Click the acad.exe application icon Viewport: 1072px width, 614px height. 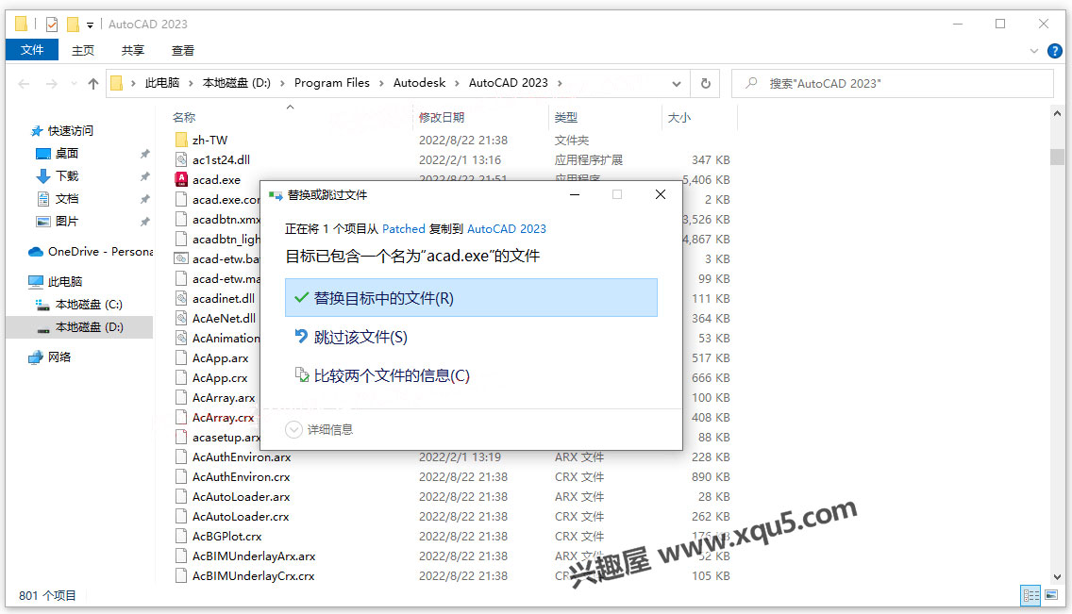(181, 179)
